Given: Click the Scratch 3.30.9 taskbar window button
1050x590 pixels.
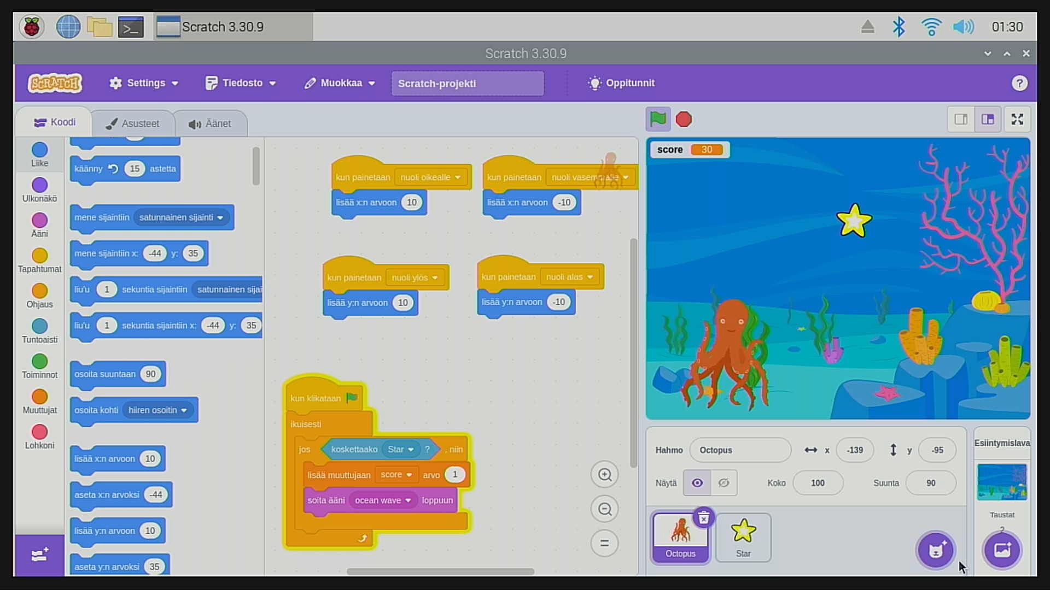Looking at the screenshot, I should 234,27.
